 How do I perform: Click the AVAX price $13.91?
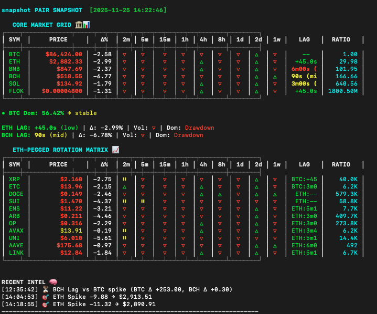(x=71, y=231)
